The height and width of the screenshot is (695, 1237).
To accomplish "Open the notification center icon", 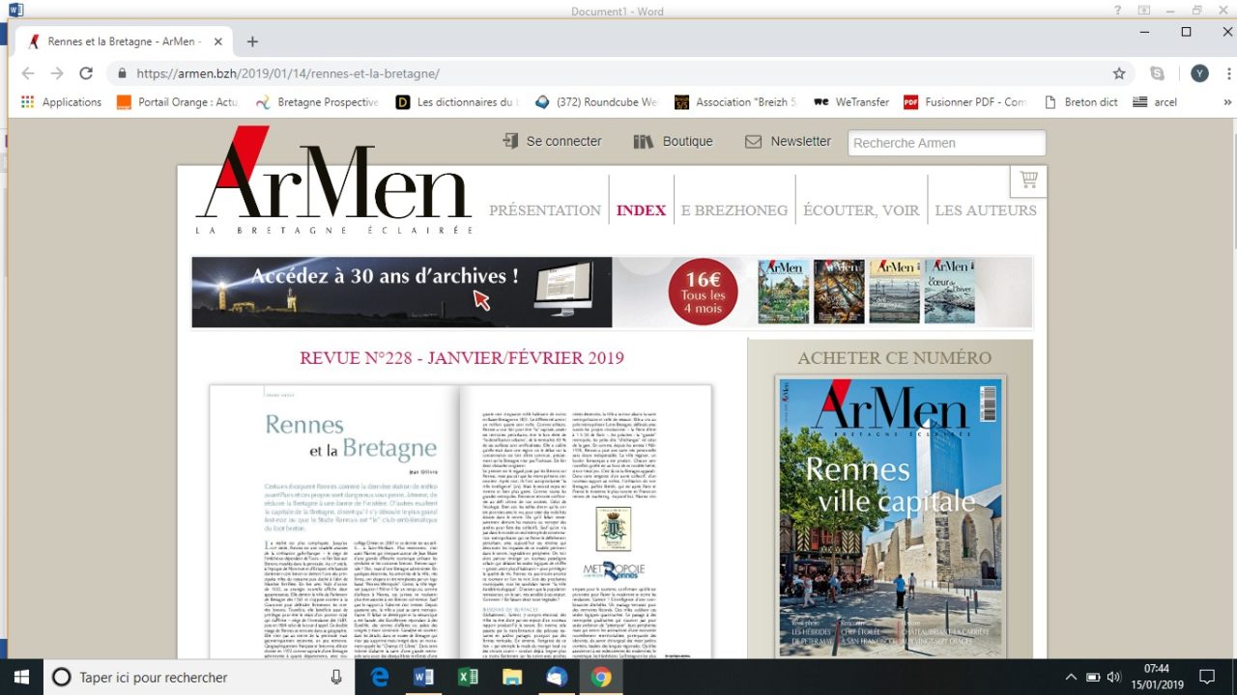I will pos(1207,677).
